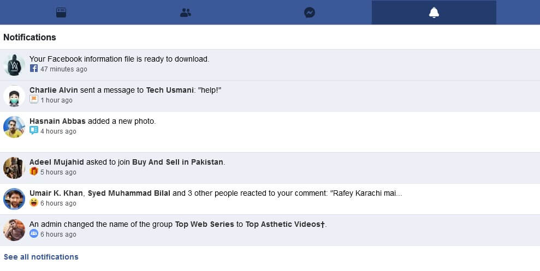Viewport: 540px width, 271px height.
Task: Open Top Asthetic Videos group name
Action: click(285, 224)
